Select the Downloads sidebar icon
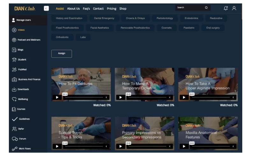255x153 pixels. pos(14,89)
